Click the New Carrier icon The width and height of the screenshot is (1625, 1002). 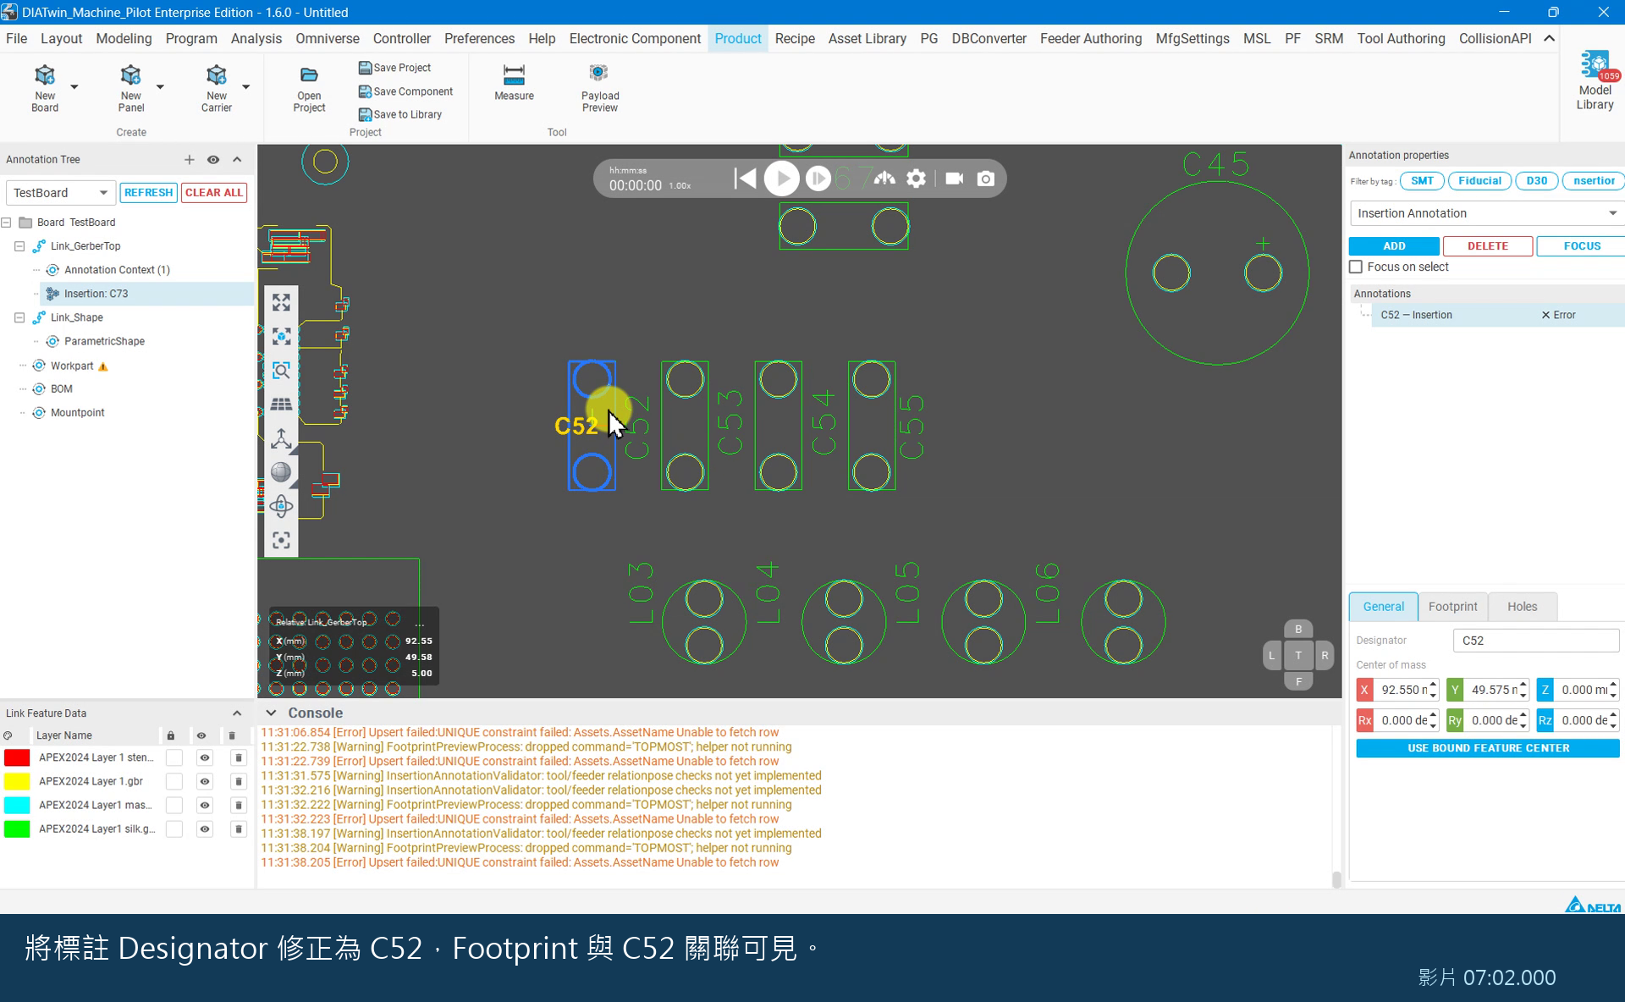tap(217, 75)
